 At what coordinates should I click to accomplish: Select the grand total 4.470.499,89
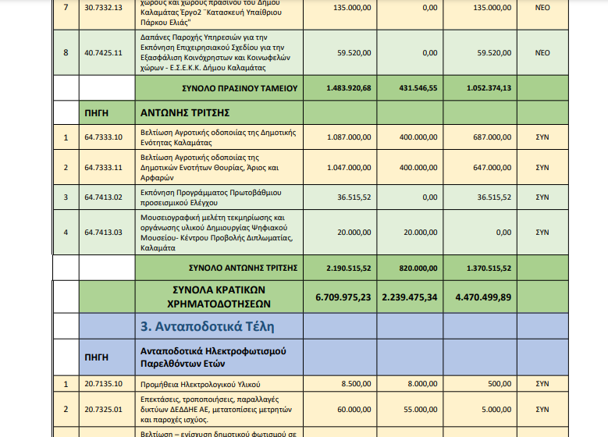[x=483, y=297]
